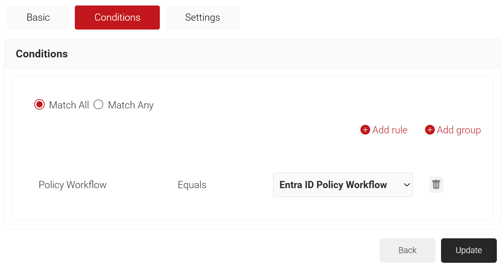
Task: Open the Settings tab
Action: tap(203, 17)
